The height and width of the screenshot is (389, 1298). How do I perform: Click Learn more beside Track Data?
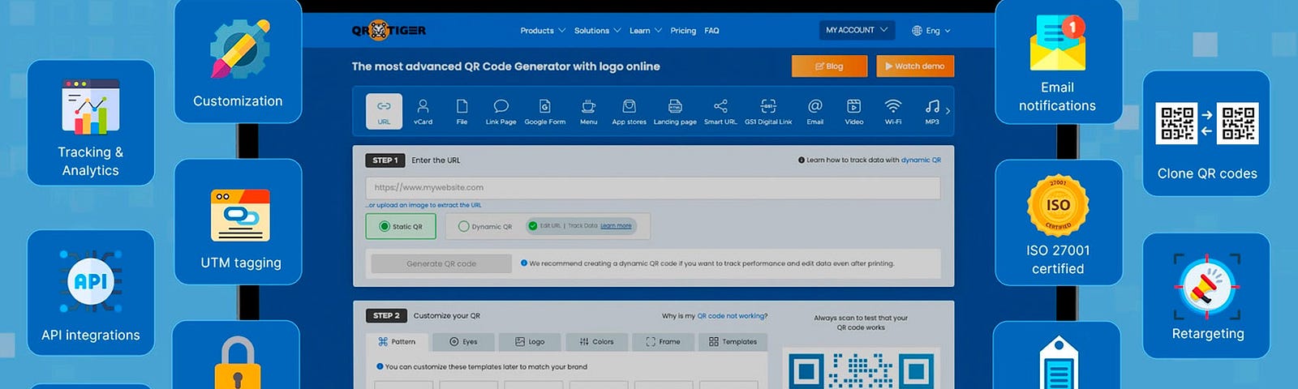point(616,226)
